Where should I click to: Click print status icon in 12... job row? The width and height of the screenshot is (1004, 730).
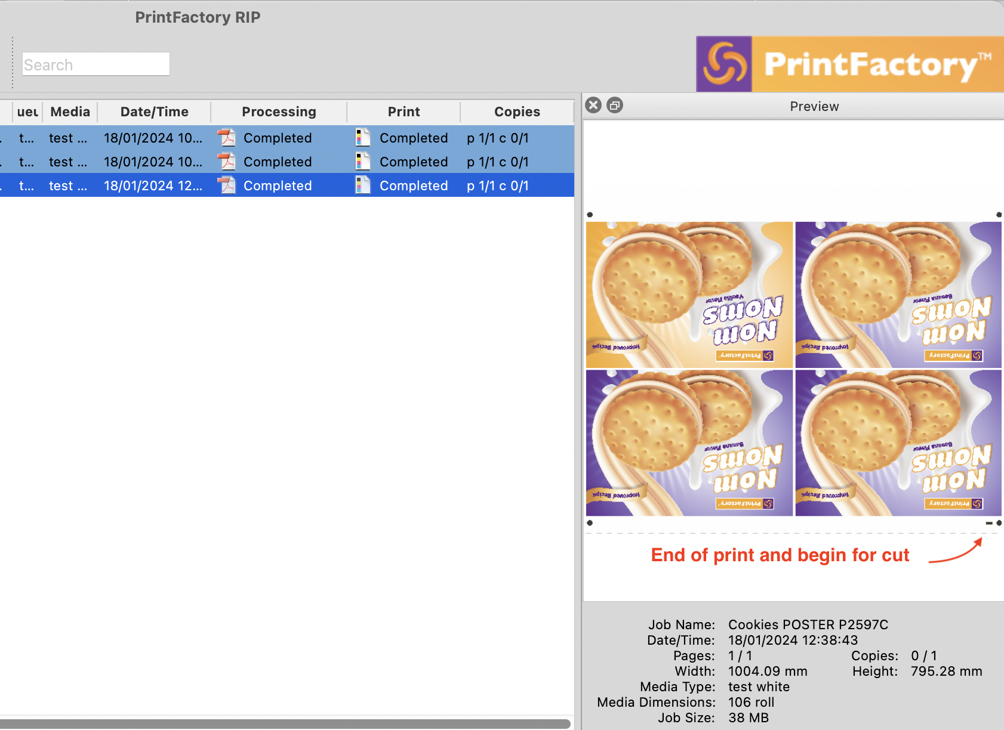pyautogui.click(x=362, y=185)
